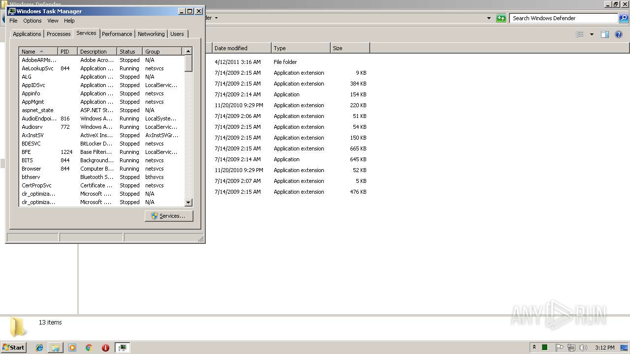Image resolution: width=630 pixels, height=354 pixels.
Task: Click in the Search Windows Defender field
Action: tap(564, 18)
